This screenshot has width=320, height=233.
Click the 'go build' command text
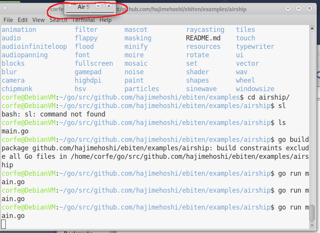[293, 140]
